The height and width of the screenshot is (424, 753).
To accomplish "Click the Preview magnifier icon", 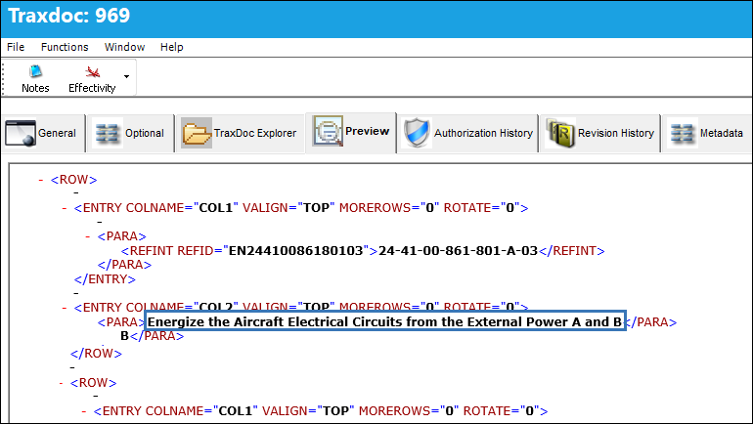I will pos(328,131).
